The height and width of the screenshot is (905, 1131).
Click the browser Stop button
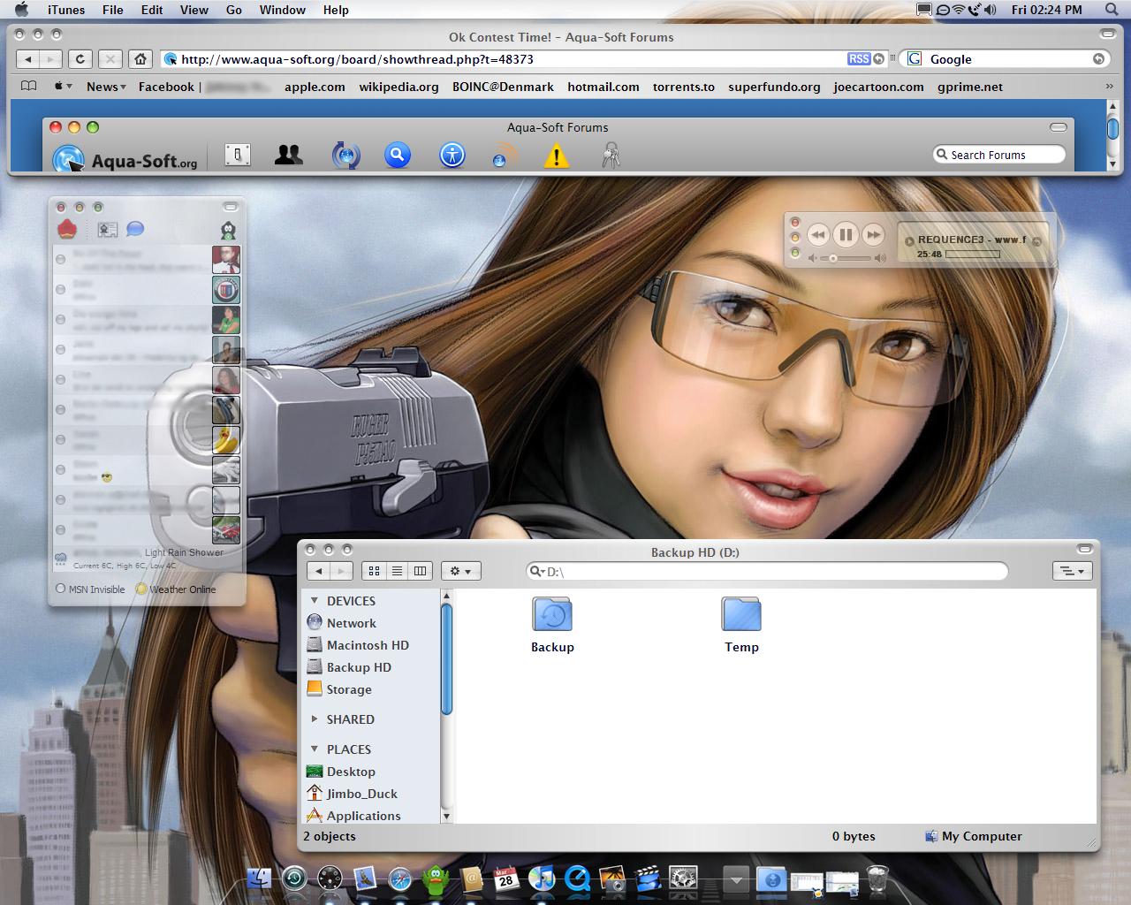tap(110, 59)
